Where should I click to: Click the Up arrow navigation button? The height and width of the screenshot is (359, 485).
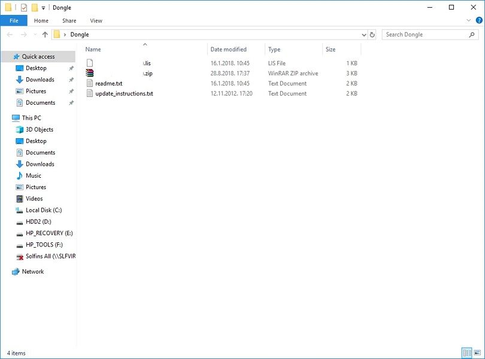(x=45, y=35)
